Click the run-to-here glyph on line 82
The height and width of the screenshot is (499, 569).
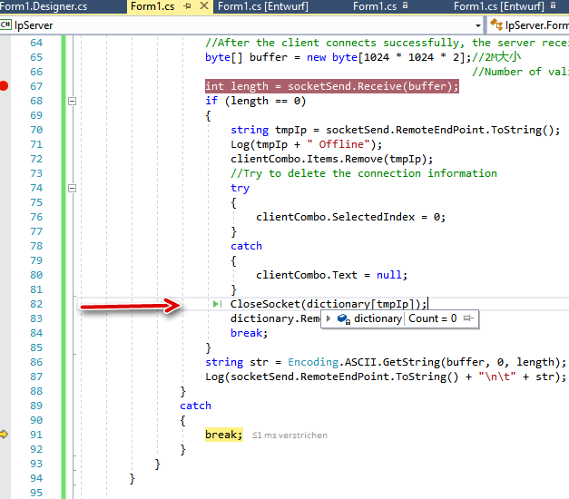tap(218, 304)
